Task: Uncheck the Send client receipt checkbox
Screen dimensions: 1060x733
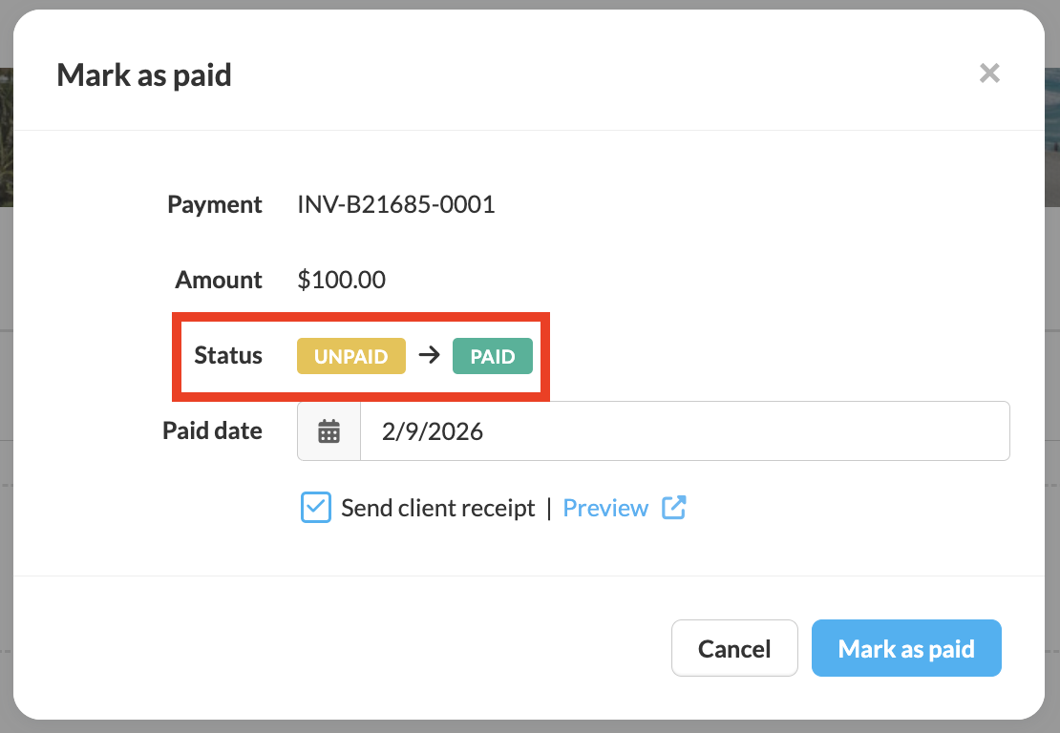Action: point(315,508)
